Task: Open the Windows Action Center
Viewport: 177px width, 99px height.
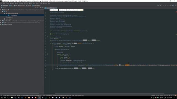Action: pyautogui.click(x=174, y=98)
